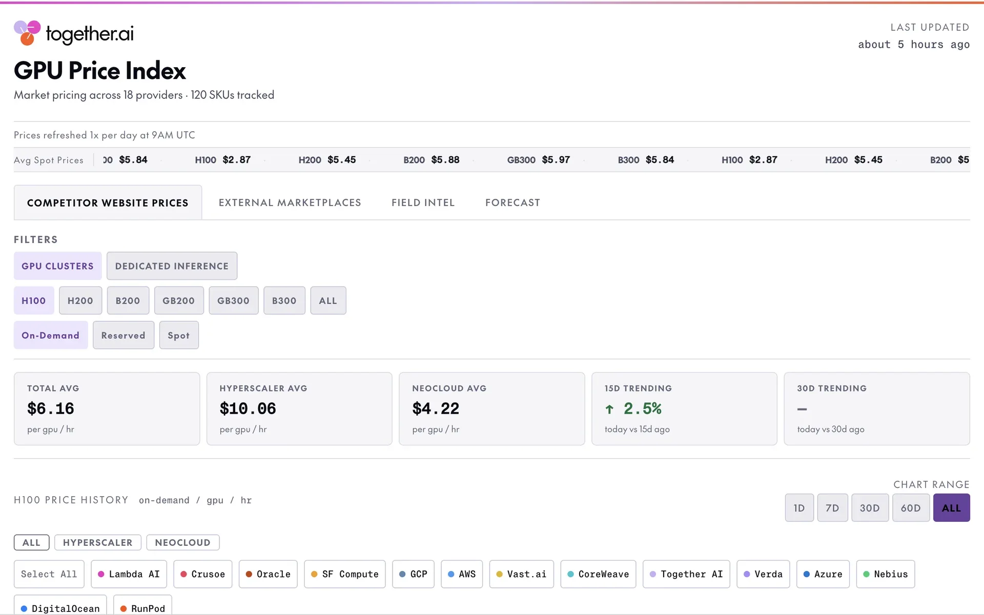Filter by H200 GPU
The image size is (984, 615).
[80, 301]
